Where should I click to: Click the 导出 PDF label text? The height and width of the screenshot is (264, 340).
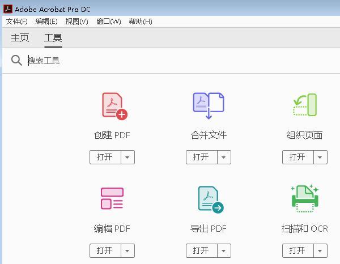pos(209,229)
